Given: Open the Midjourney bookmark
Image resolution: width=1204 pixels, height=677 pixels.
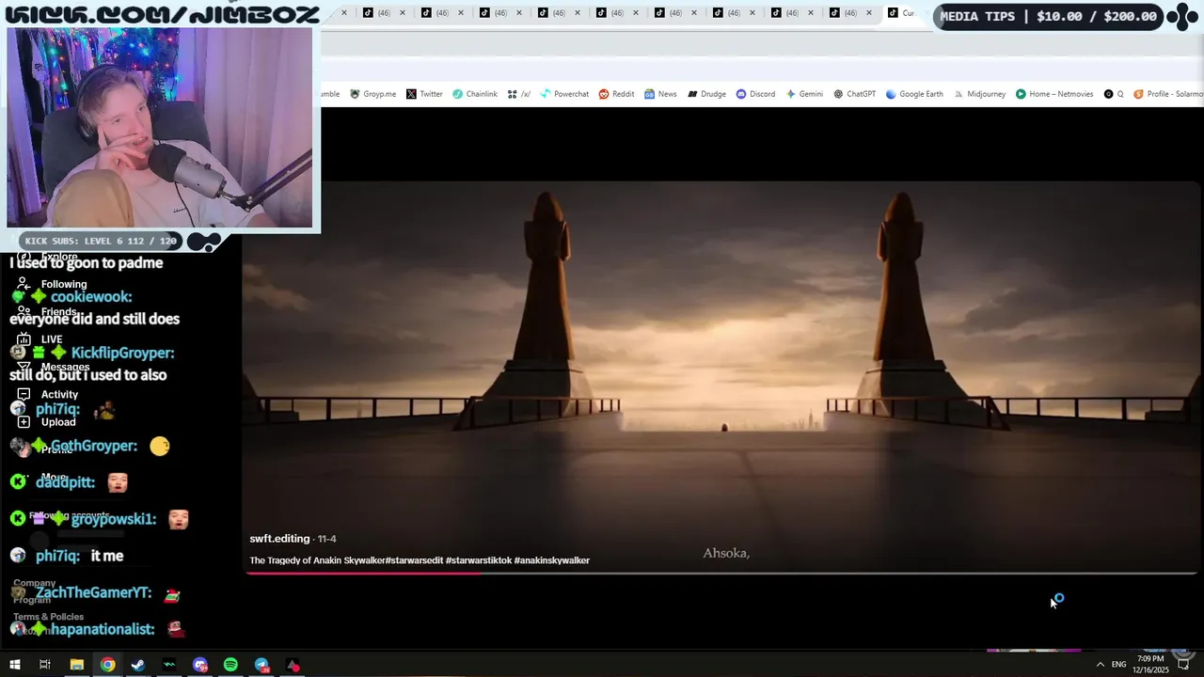Looking at the screenshot, I should pos(979,94).
